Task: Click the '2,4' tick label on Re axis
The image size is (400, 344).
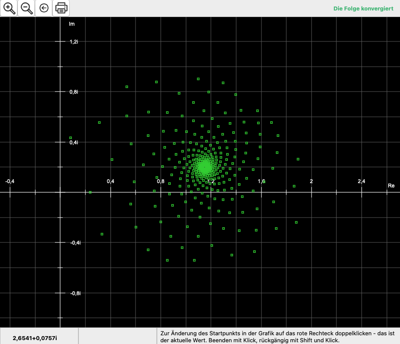Action: 361,181
